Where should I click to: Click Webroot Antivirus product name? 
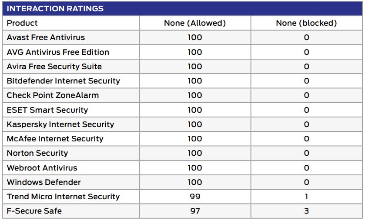[42, 168]
